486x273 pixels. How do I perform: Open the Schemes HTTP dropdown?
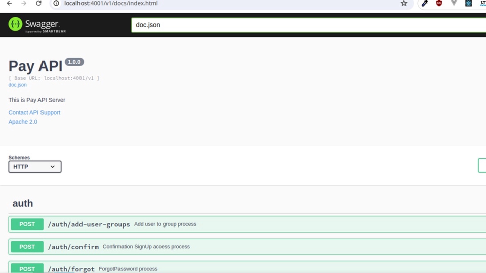35,167
